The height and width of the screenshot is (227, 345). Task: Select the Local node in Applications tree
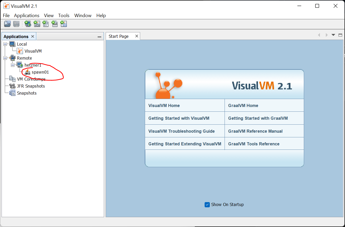pos(22,44)
